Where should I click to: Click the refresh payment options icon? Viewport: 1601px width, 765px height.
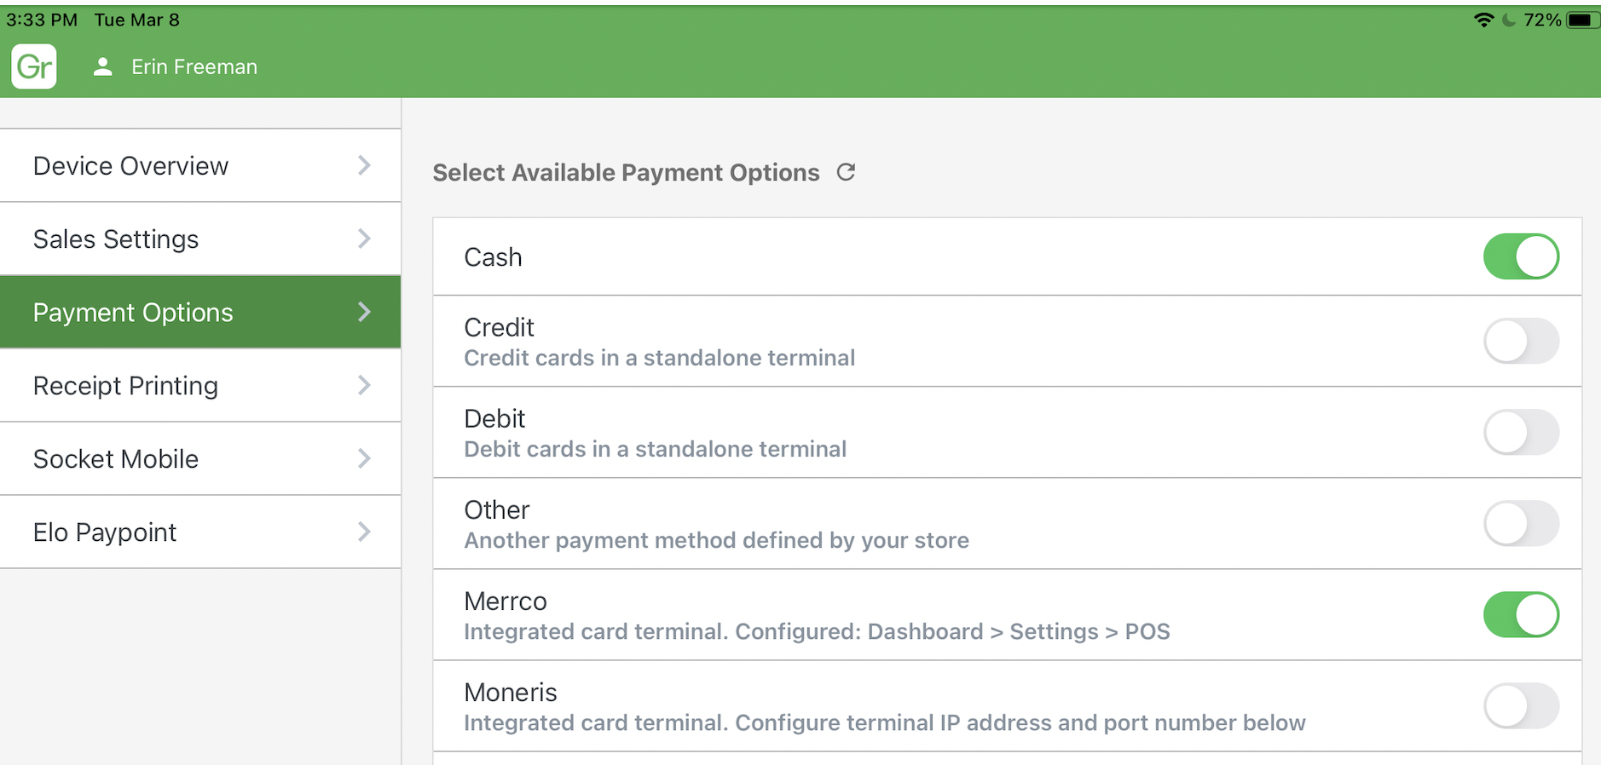point(846,172)
